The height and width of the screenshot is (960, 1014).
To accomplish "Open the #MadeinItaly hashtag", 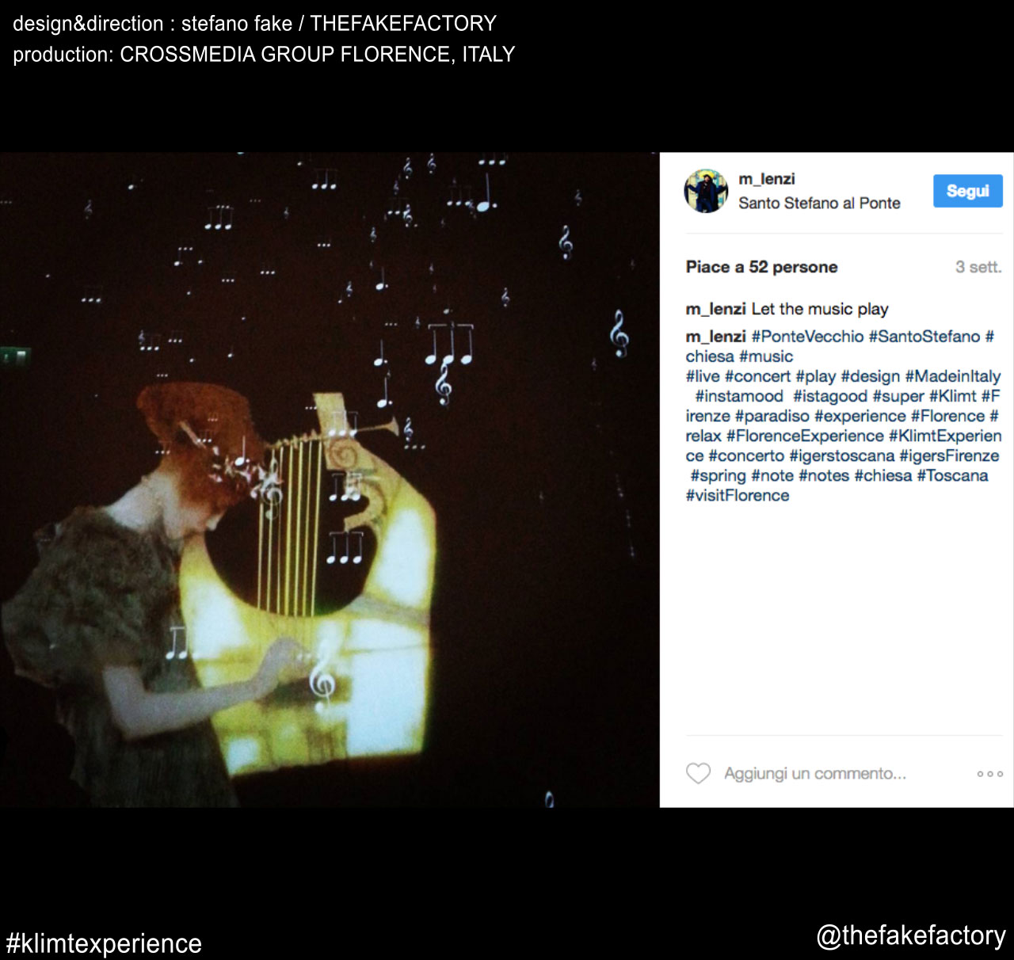I will 953,376.
